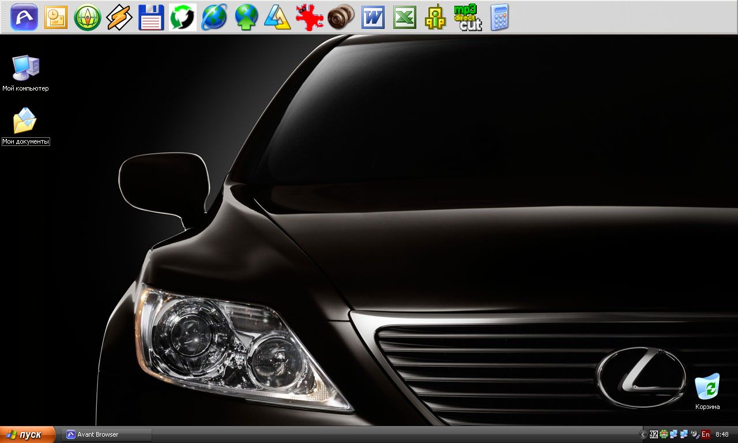
Task: Select the Корзина recycle bin icon
Action: click(x=707, y=388)
